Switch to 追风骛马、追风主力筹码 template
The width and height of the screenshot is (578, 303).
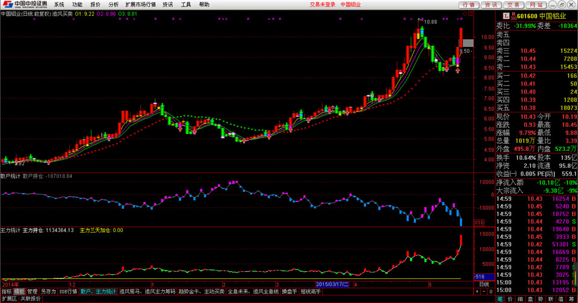(147, 292)
